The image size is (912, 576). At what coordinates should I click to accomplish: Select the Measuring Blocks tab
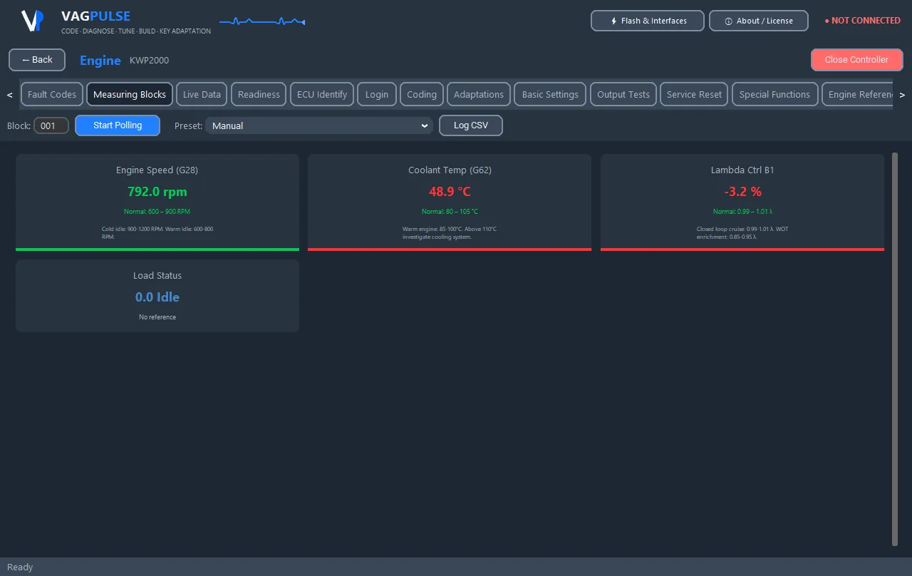tap(130, 94)
